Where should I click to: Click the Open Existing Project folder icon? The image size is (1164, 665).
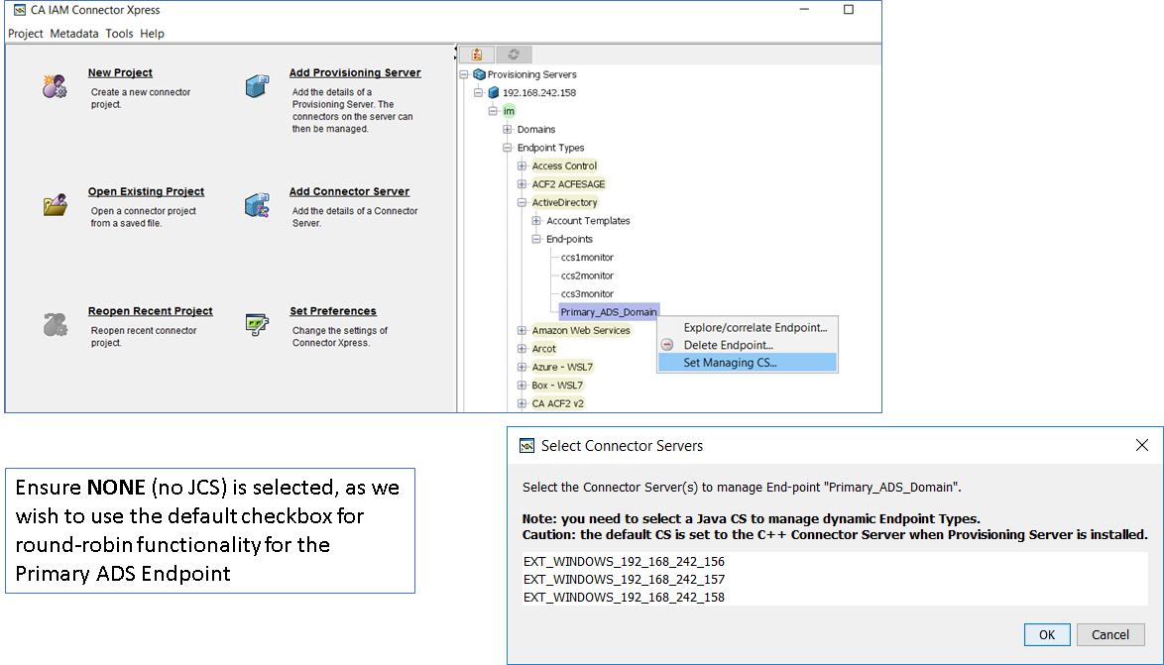pyautogui.click(x=55, y=205)
